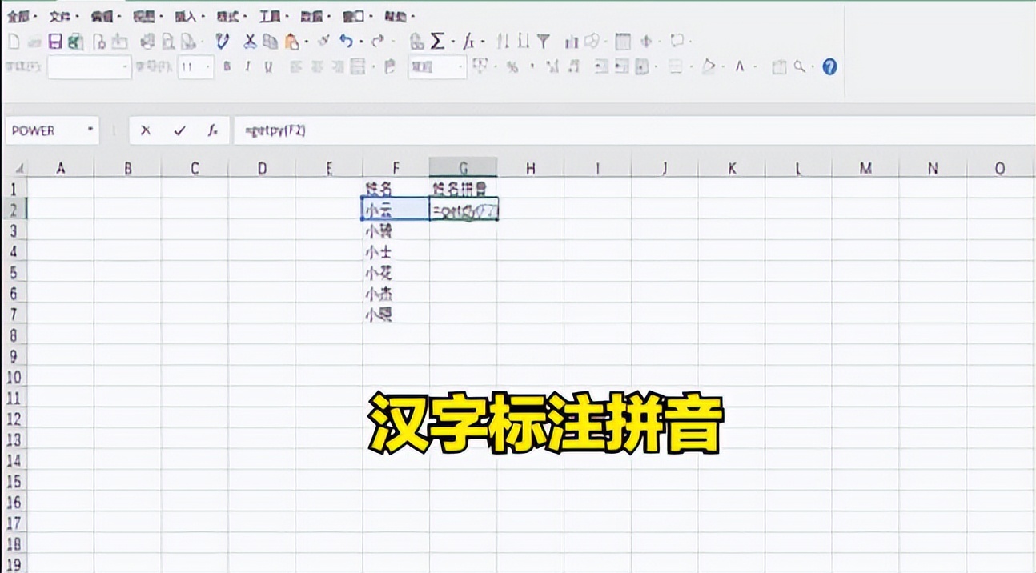Viewport: 1036px width, 573px height.
Task: Select row 10 header
Action: point(14,376)
